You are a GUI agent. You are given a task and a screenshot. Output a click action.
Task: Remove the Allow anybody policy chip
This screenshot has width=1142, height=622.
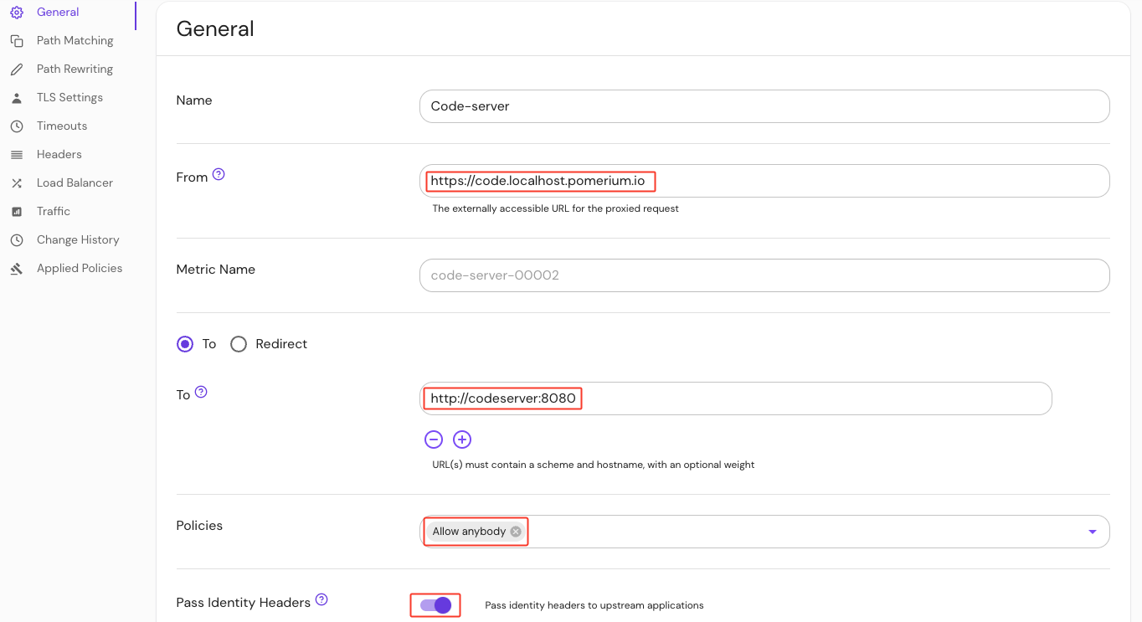point(516,532)
